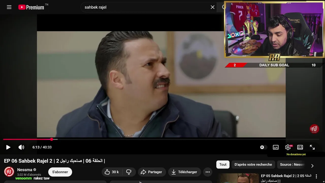The width and height of the screenshot is (325, 183).
Task: Open the Nessma channel name link
Action: 25,170
